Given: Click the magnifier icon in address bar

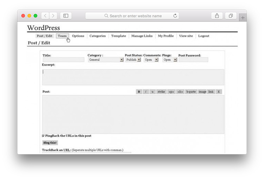Looking at the screenshot, I should (106, 16).
